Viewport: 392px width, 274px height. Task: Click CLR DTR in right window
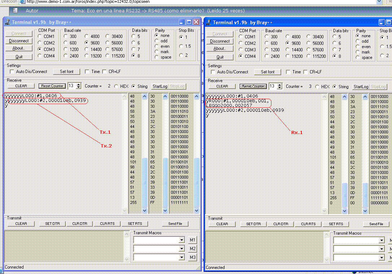click(x=281, y=224)
